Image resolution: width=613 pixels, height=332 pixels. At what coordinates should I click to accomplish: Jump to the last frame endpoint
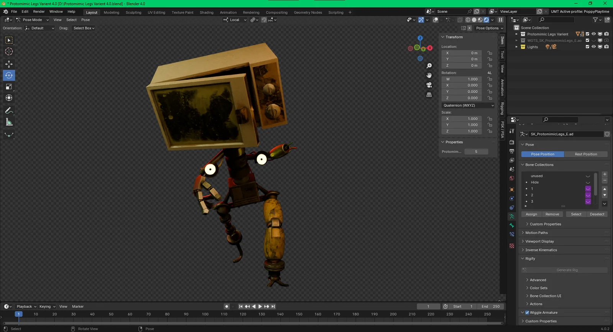point(273,306)
